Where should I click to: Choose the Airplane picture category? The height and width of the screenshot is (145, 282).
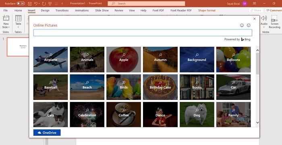click(x=50, y=60)
